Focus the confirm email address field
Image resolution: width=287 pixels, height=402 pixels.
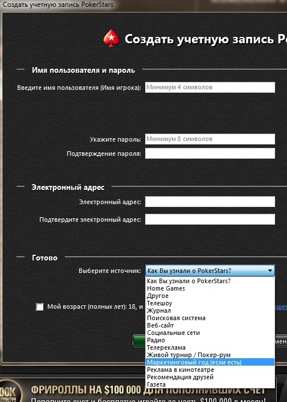pyautogui.click(x=210, y=219)
